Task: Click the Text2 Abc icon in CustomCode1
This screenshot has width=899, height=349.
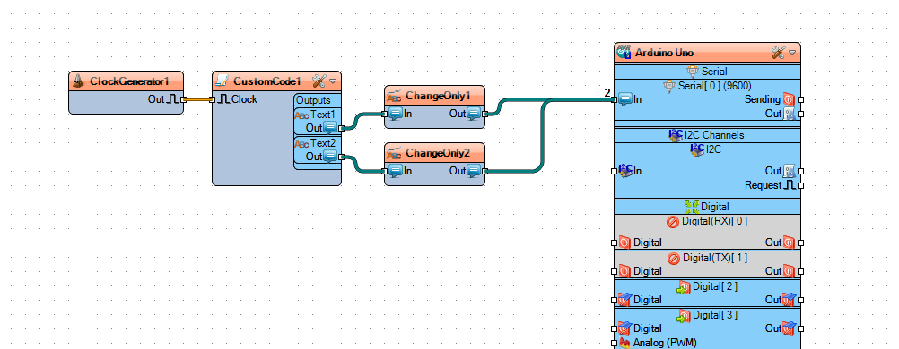Action: pos(301,144)
